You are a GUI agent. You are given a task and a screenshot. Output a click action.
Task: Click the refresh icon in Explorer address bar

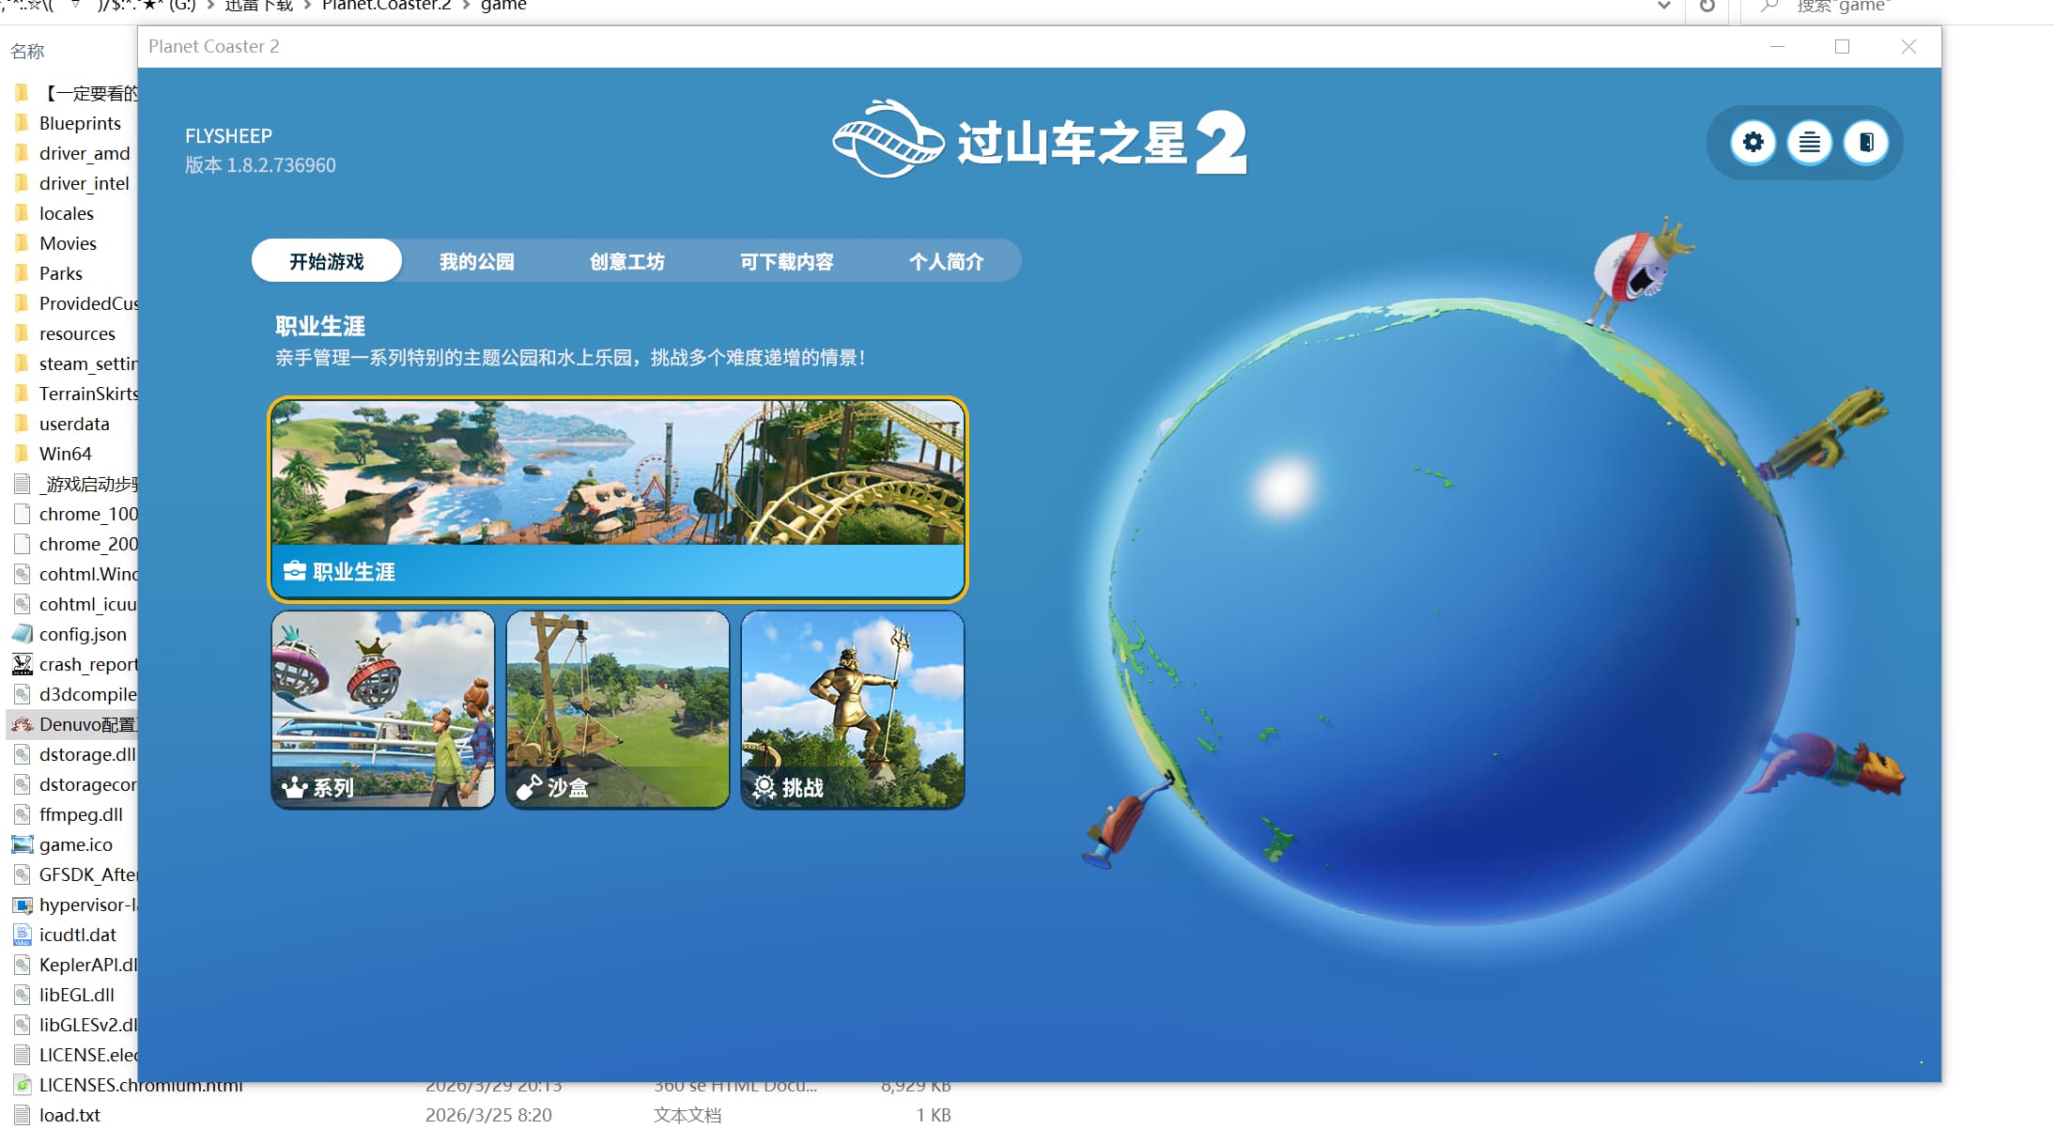pyautogui.click(x=1707, y=7)
